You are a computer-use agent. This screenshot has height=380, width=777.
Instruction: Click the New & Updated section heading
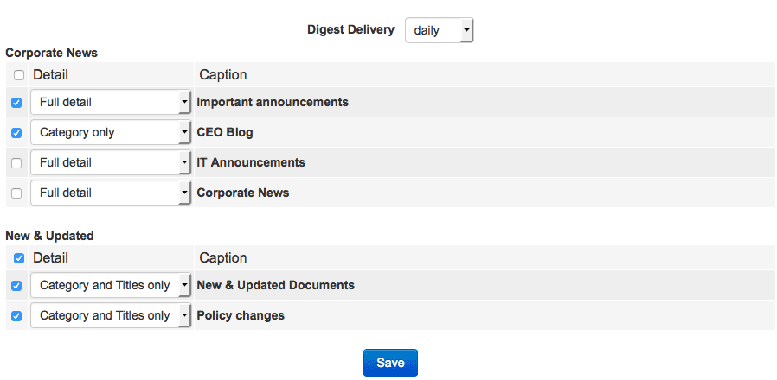[x=49, y=236]
